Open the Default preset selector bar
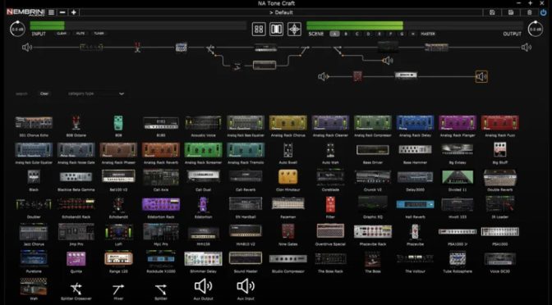The width and height of the screenshot is (552, 305). coord(281,12)
